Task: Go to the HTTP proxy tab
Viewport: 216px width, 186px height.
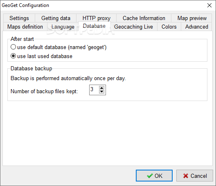Action: (97, 18)
